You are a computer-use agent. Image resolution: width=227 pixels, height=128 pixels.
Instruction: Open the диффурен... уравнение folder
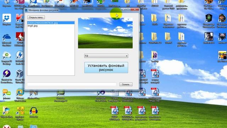182,4
